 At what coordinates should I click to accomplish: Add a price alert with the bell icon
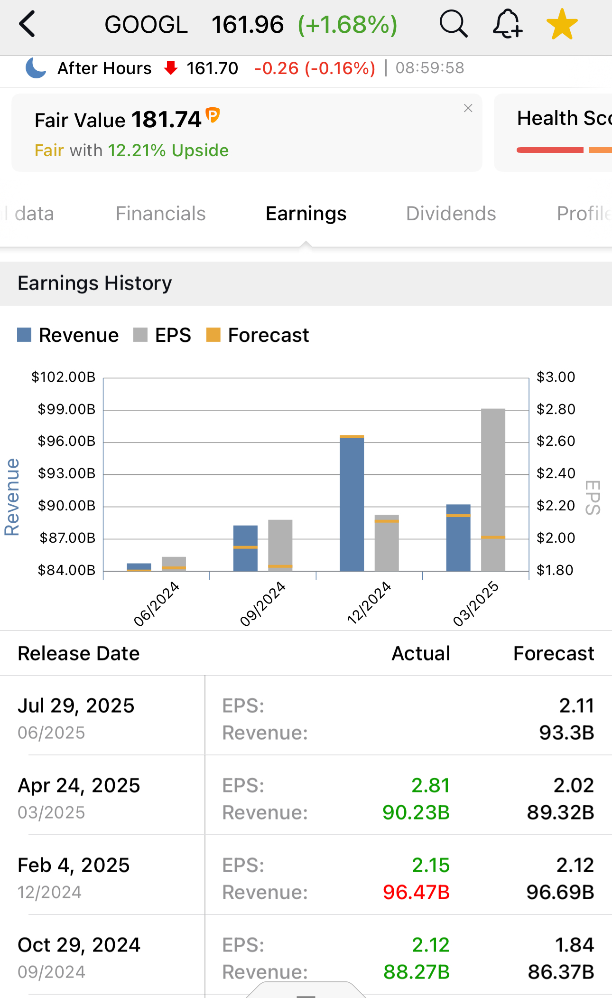pyautogui.click(x=508, y=24)
